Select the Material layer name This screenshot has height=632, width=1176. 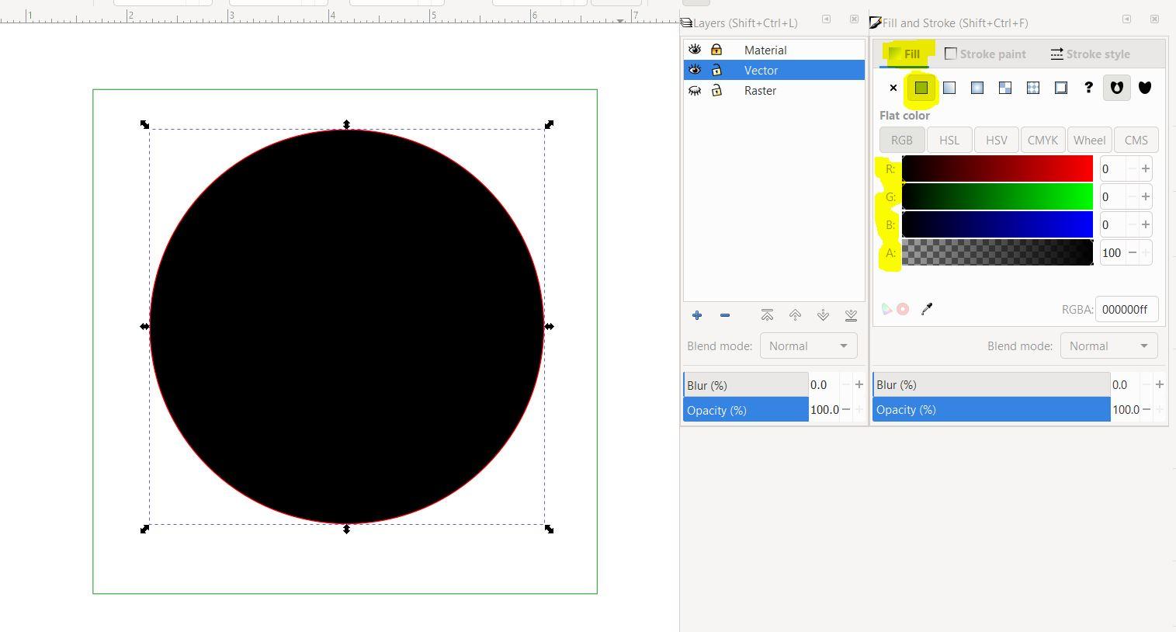click(x=765, y=50)
